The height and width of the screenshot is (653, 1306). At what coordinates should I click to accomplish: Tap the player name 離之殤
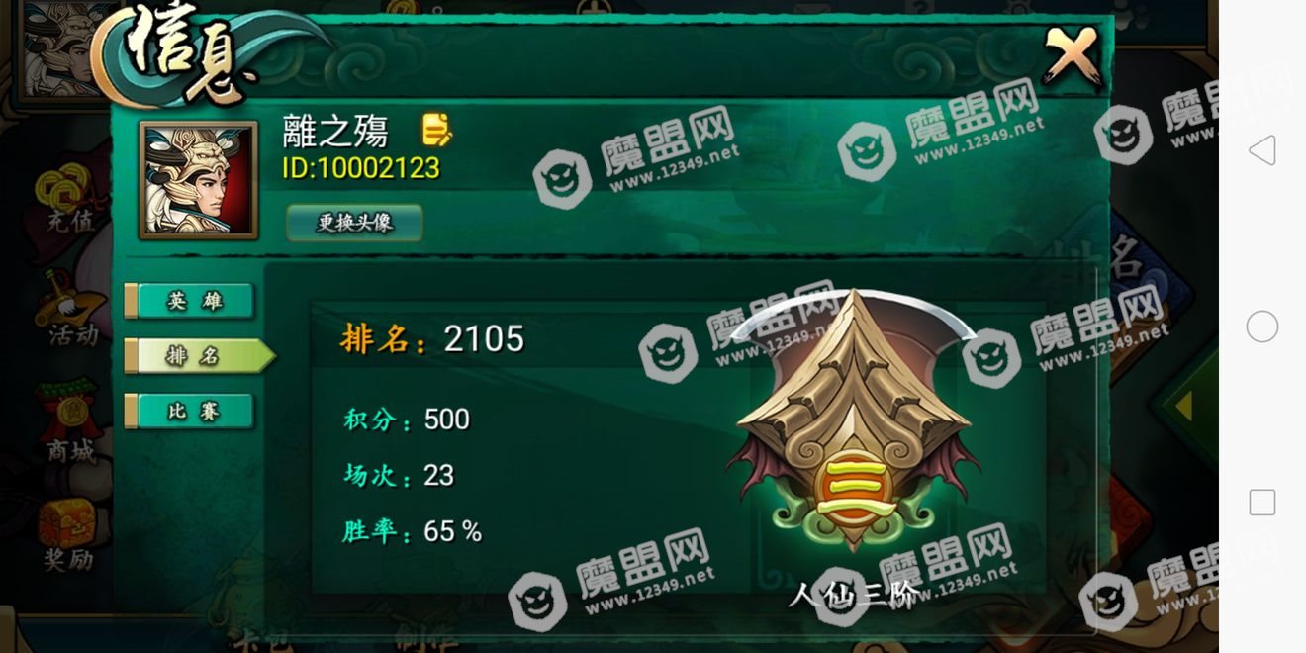point(335,131)
